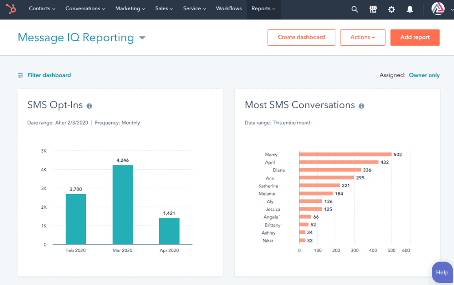Image resolution: width=454 pixels, height=285 pixels.
Task: Open the Reports navigation menu
Action: click(x=263, y=8)
